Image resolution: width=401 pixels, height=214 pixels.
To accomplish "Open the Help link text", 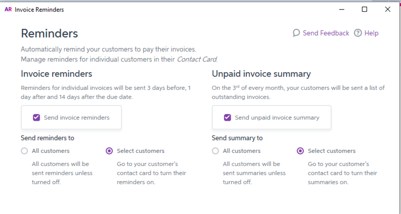I will [x=371, y=33].
